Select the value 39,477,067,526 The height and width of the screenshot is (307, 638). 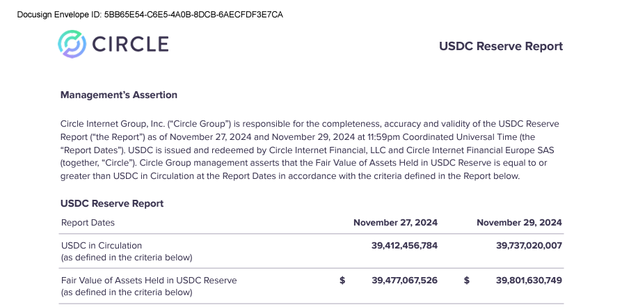tap(404, 281)
